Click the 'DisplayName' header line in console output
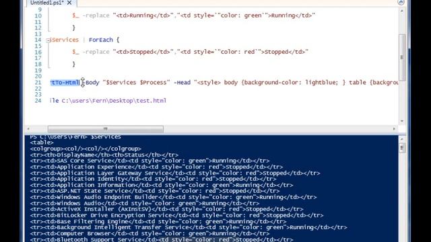 pyautogui.click(x=104, y=155)
